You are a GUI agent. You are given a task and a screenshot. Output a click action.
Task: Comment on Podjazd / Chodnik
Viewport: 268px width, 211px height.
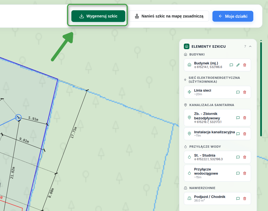238,199
